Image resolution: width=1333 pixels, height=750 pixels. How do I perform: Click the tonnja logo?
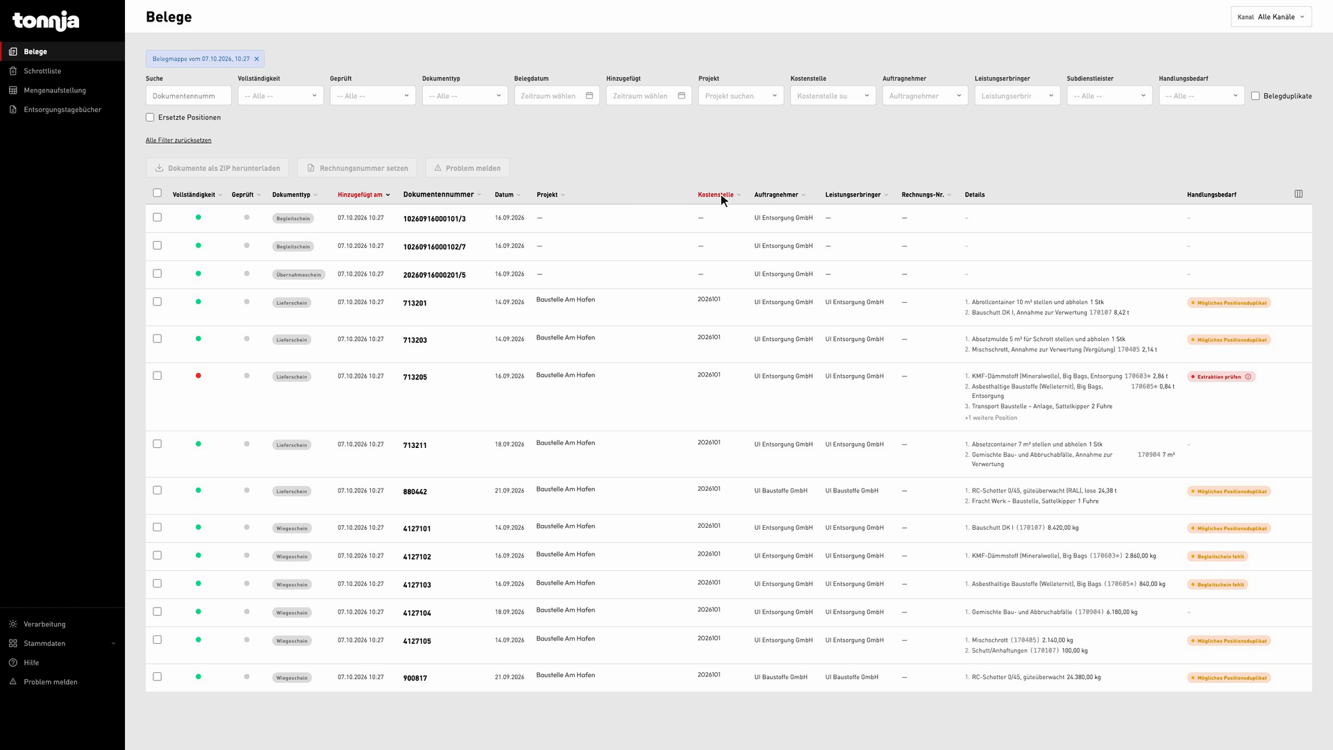click(46, 21)
